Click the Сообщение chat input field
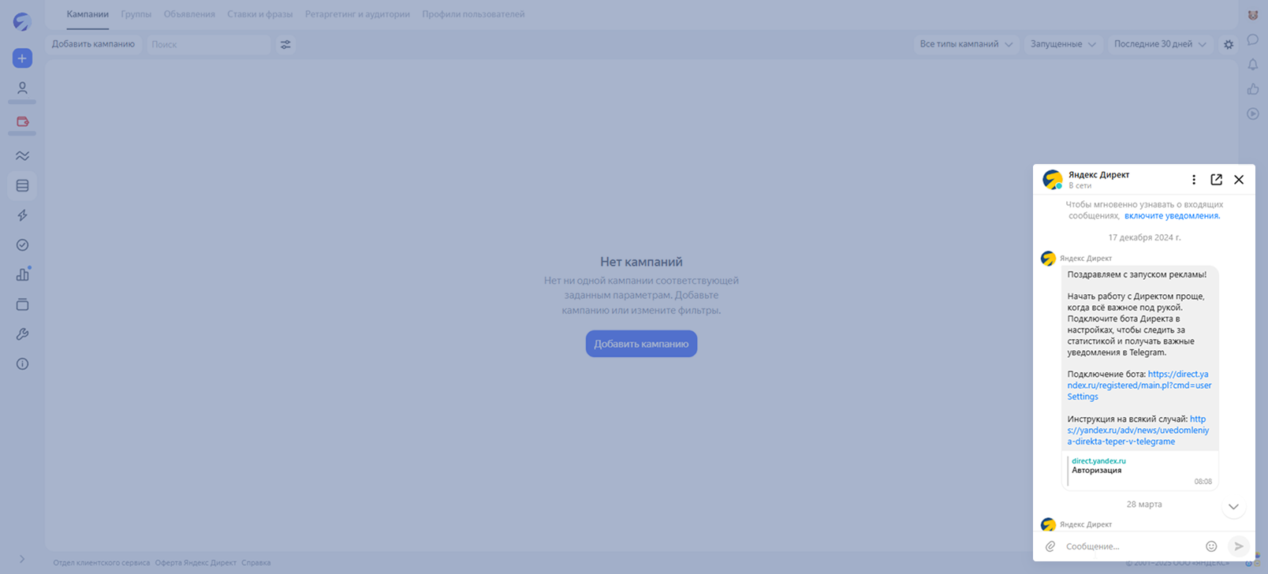The image size is (1268, 574). click(x=1131, y=546)
